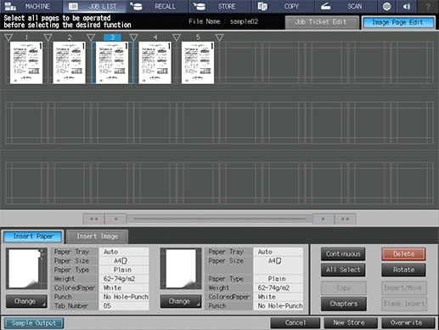Open Change for the left insert paper
The image size is (439, 330).
[26, 301]
